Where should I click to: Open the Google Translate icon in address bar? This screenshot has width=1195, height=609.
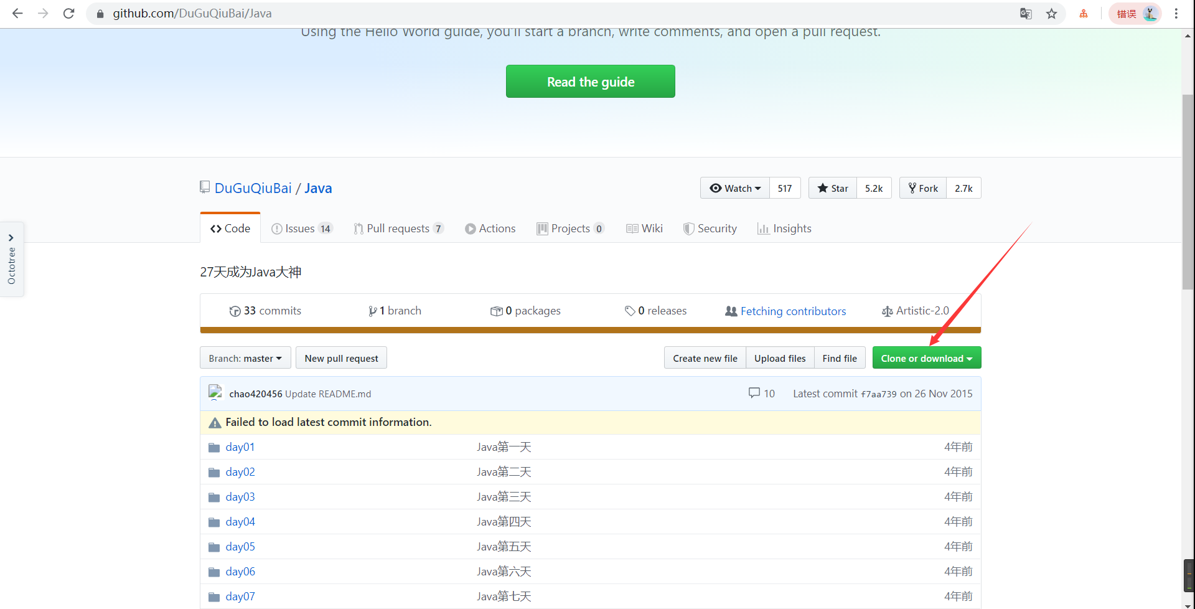(x=1026, y=14)
